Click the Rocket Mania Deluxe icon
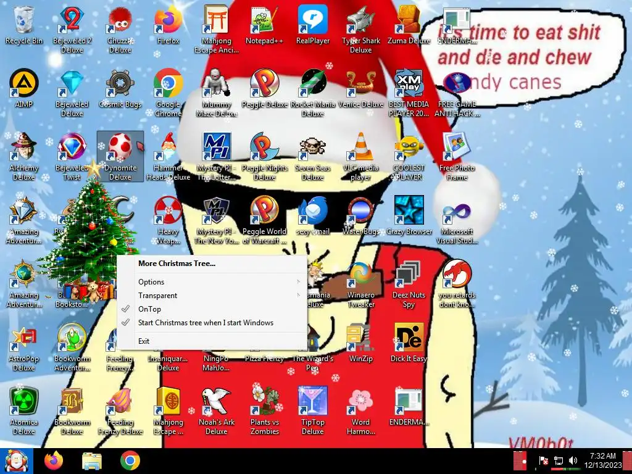 (x=313, y=93)
